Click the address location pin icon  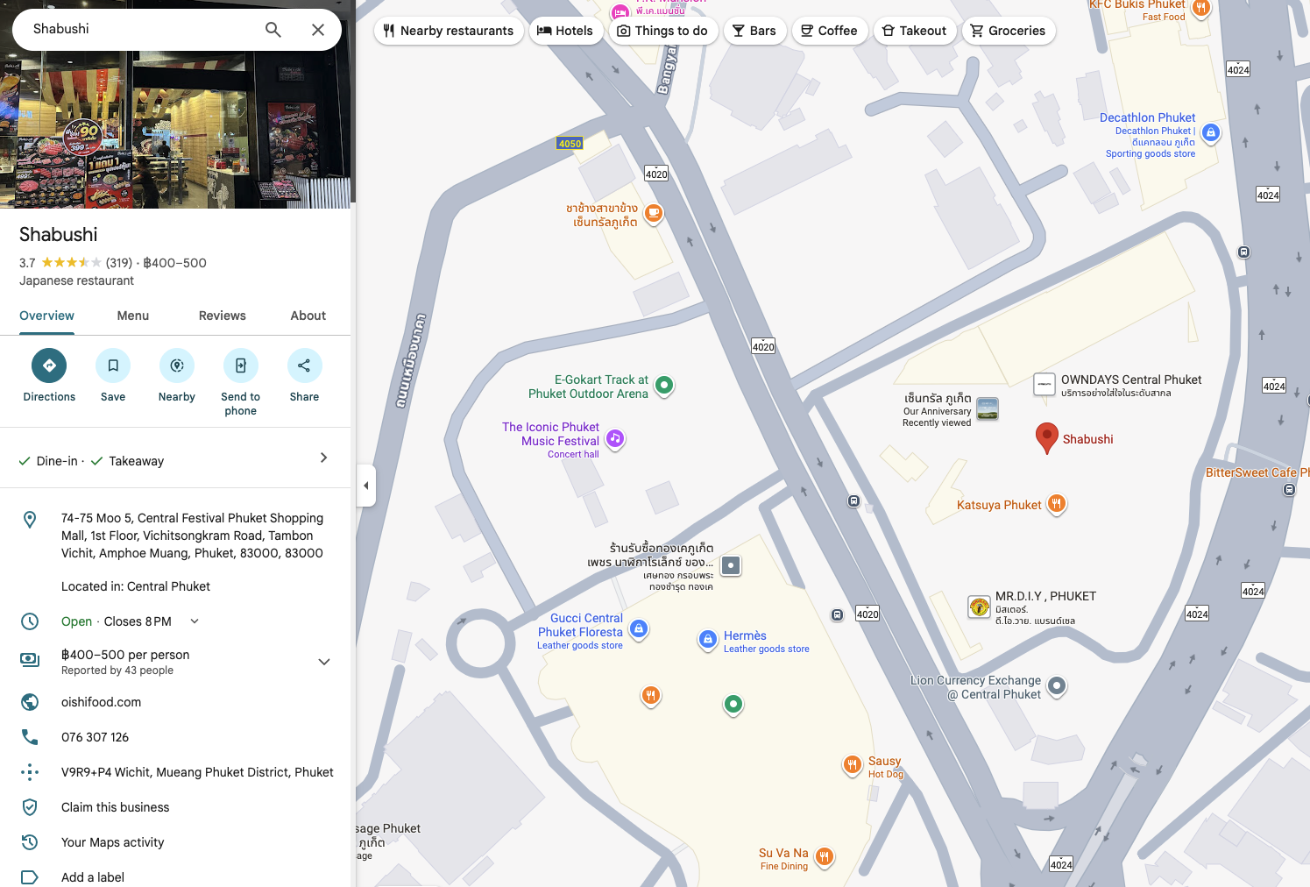(x=30, y=520)
